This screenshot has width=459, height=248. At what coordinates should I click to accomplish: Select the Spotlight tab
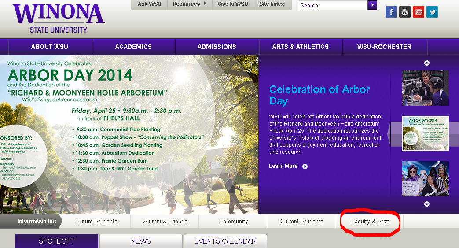[56, 241]
